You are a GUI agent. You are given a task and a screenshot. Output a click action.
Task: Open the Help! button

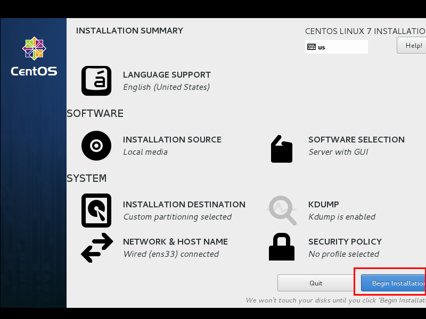pos(411,45)
